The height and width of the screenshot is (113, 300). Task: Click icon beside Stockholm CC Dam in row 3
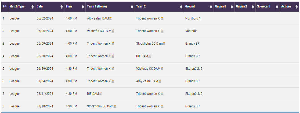[164, 44]
